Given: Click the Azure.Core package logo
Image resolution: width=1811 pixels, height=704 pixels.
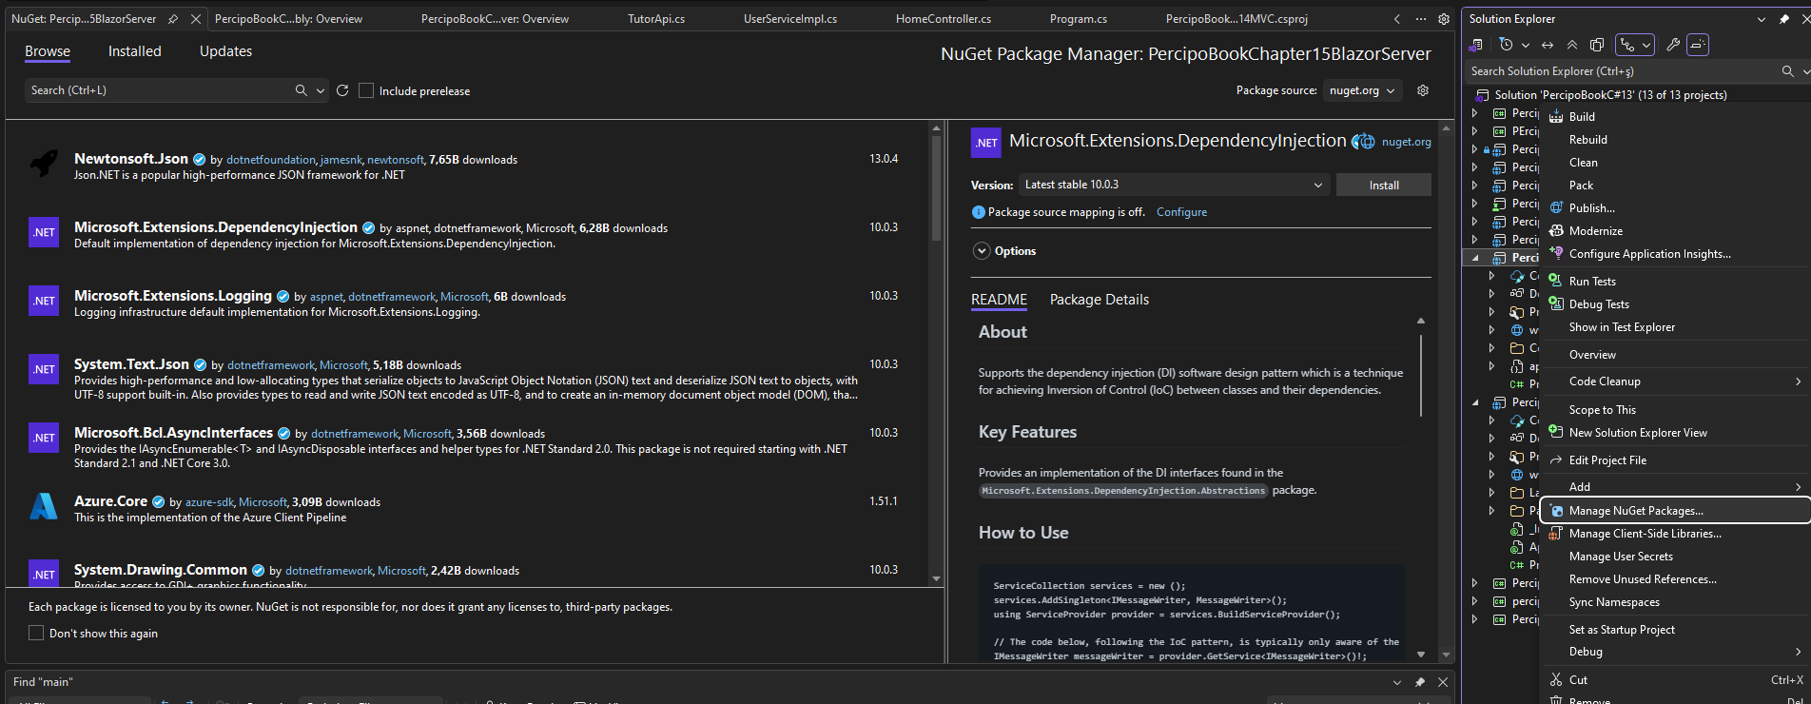Looking at the screenshot, I should coord(44,506).
